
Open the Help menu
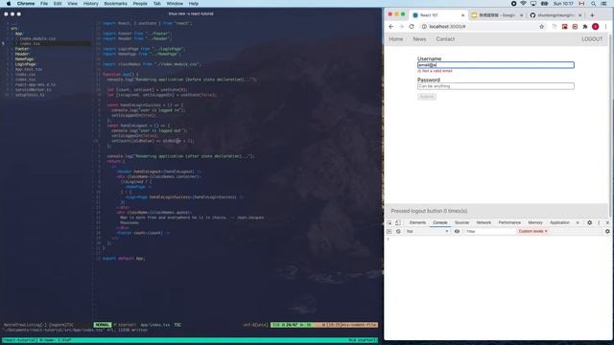point(194,4)
